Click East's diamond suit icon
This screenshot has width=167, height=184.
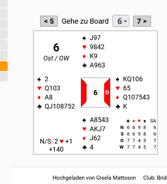point(118,97)
